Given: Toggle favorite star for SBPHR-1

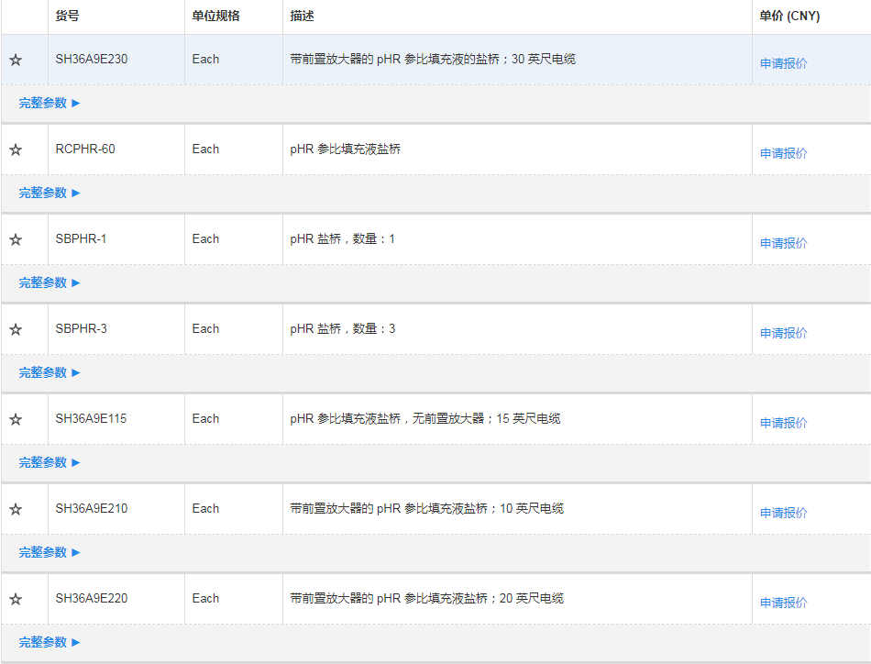Looking at the screenshot, I should (x=16, y=240).
